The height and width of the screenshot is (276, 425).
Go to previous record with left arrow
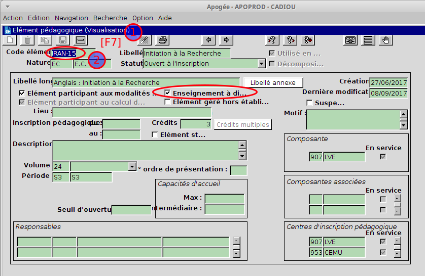click(208, 40)
